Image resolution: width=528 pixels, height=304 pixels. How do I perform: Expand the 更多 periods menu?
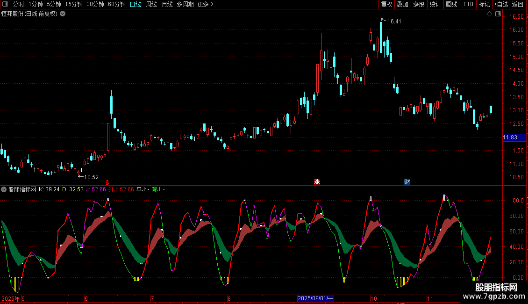coord(205,4)
